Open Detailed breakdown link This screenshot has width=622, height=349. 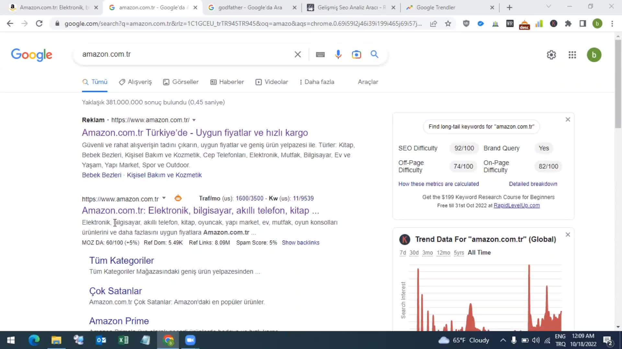pos(533,184)
